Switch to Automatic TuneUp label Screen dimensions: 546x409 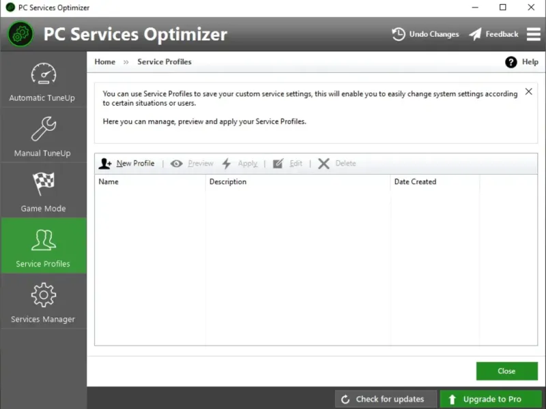[42, 98]
